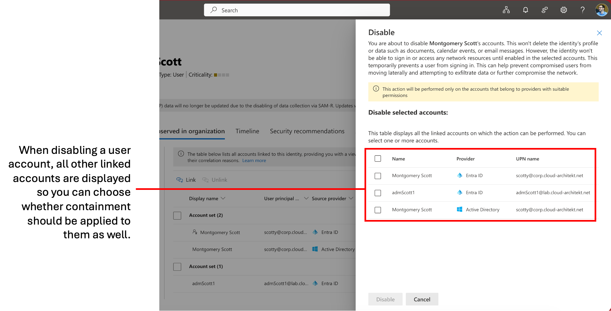Image resolution: width=611 pixels, height=311 pixels.
Task: Select the Account set (2) checkbox
Action: pos(177,215)
